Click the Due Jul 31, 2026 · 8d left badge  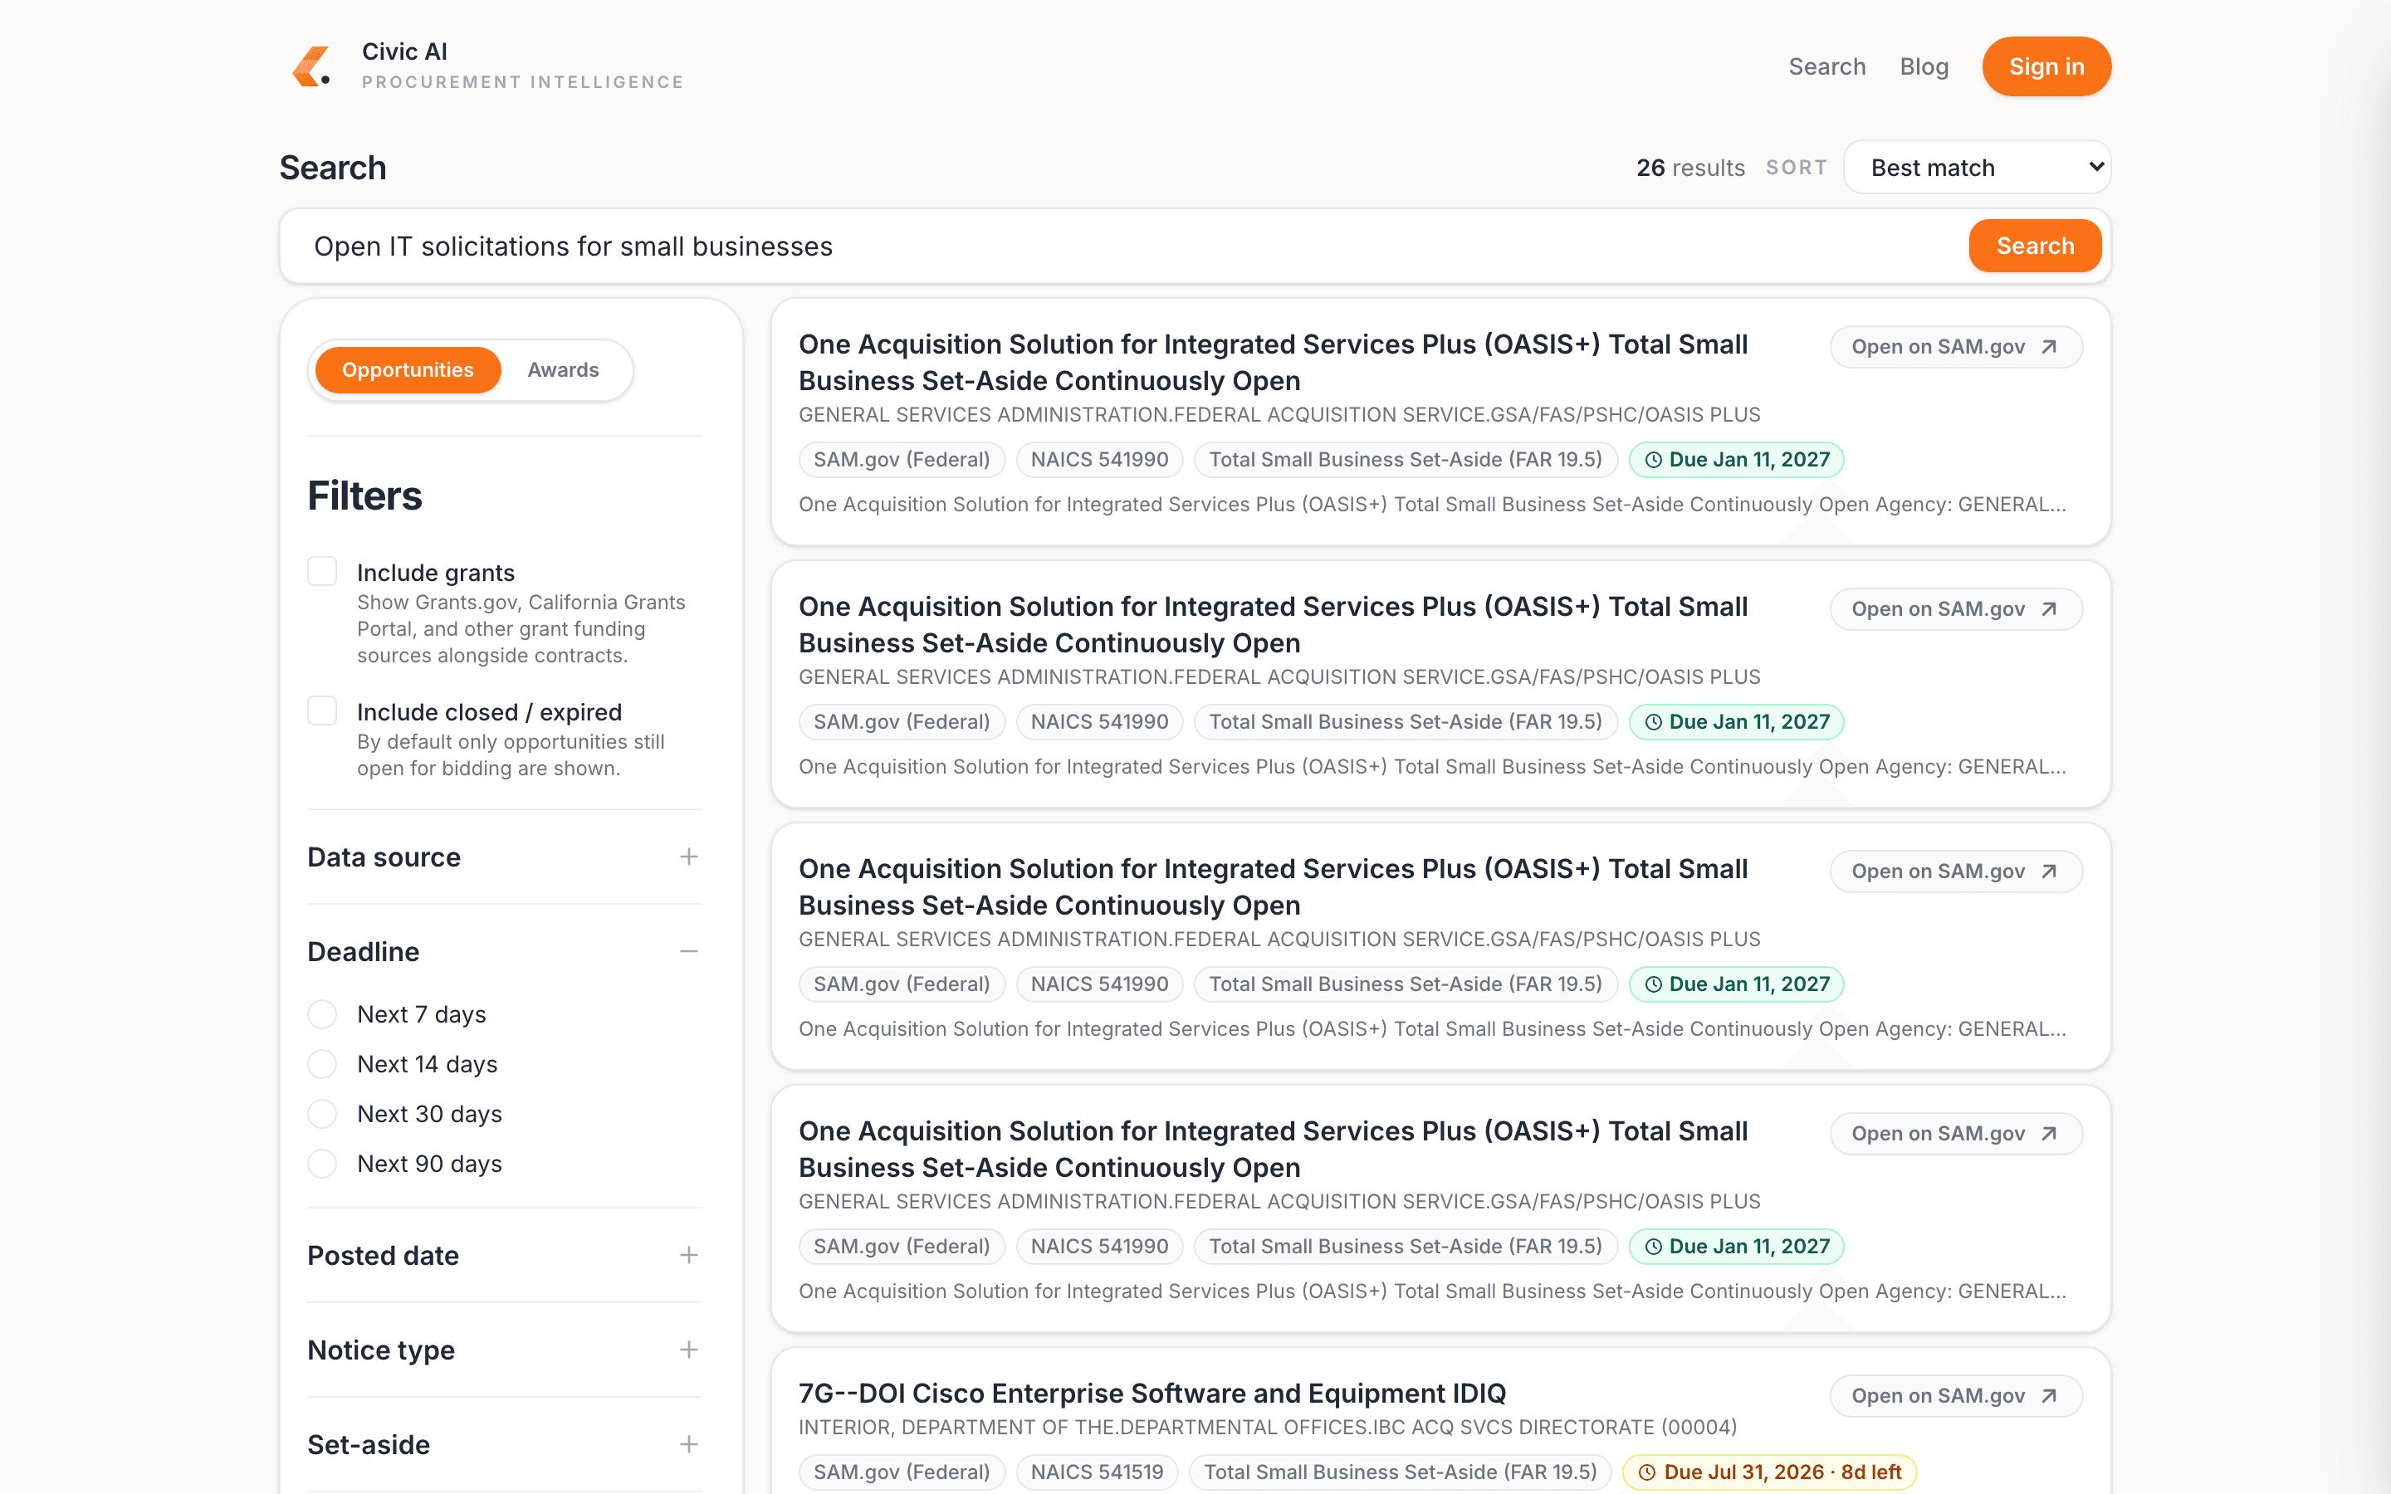tap(1769, 1472)
